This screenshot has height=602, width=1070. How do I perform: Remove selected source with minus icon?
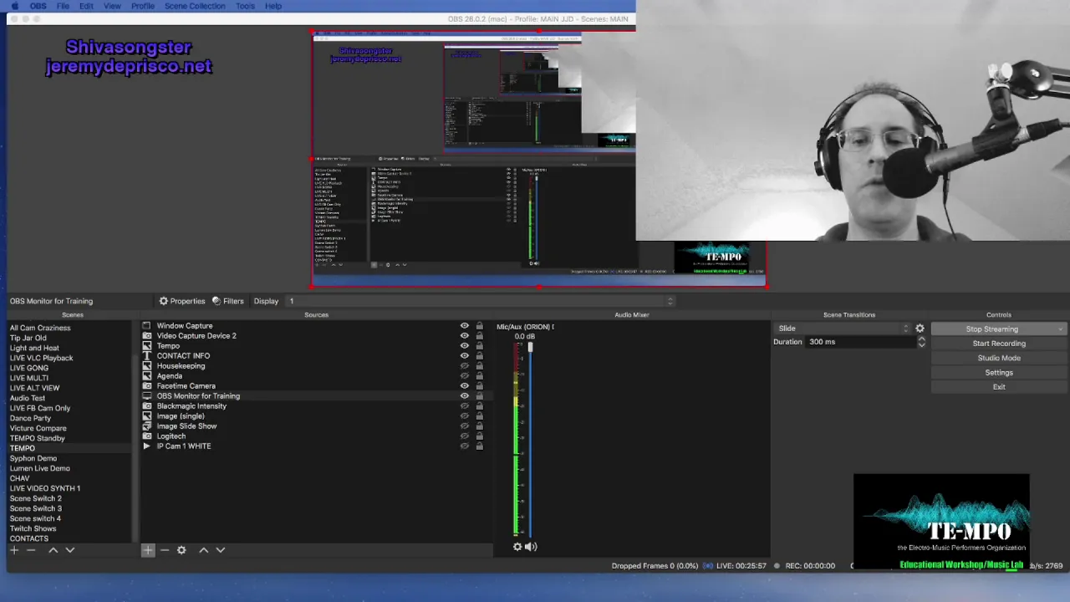tap(165, 550)
